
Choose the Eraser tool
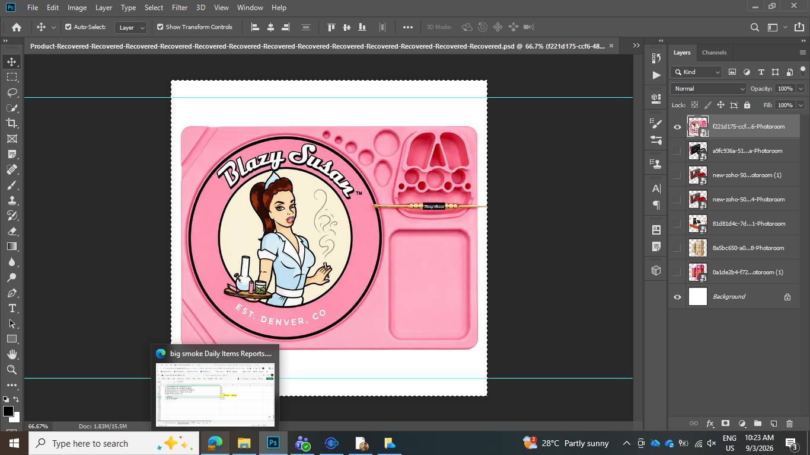coord(12,231)
